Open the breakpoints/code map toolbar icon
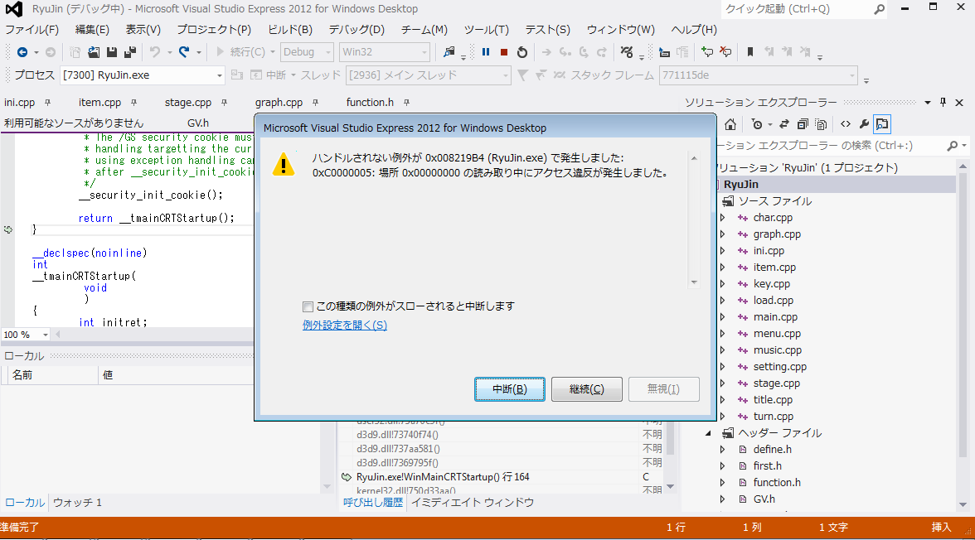The width and height of the screenshot is (975, 540). [627, 52]
